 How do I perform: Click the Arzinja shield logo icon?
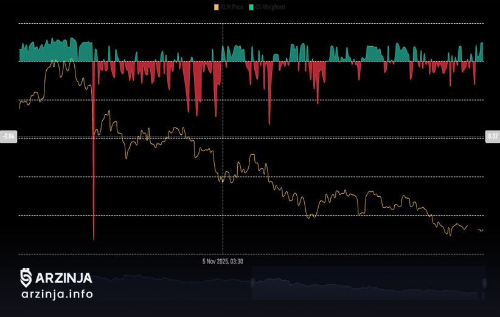(x=26, y=277)
